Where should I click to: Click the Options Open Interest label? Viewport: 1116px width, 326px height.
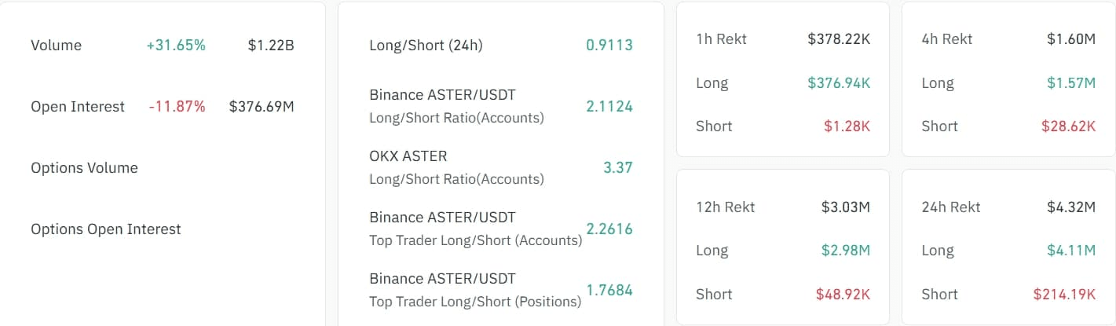coord(106,229)
